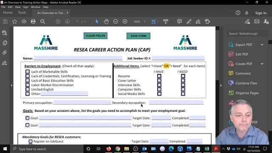This screenshot has width=272, height=153.
Task: Zoom out with the minus icon
Action: point(116,22)
